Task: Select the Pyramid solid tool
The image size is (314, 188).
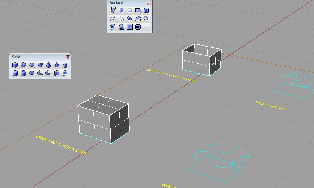Action: coord(57,65)
